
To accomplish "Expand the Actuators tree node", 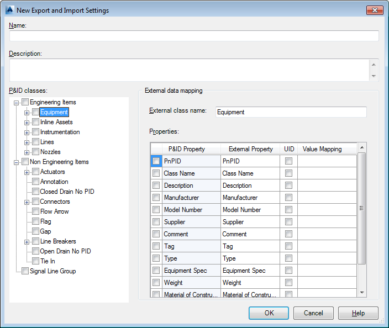I will [x=27, y=172].
